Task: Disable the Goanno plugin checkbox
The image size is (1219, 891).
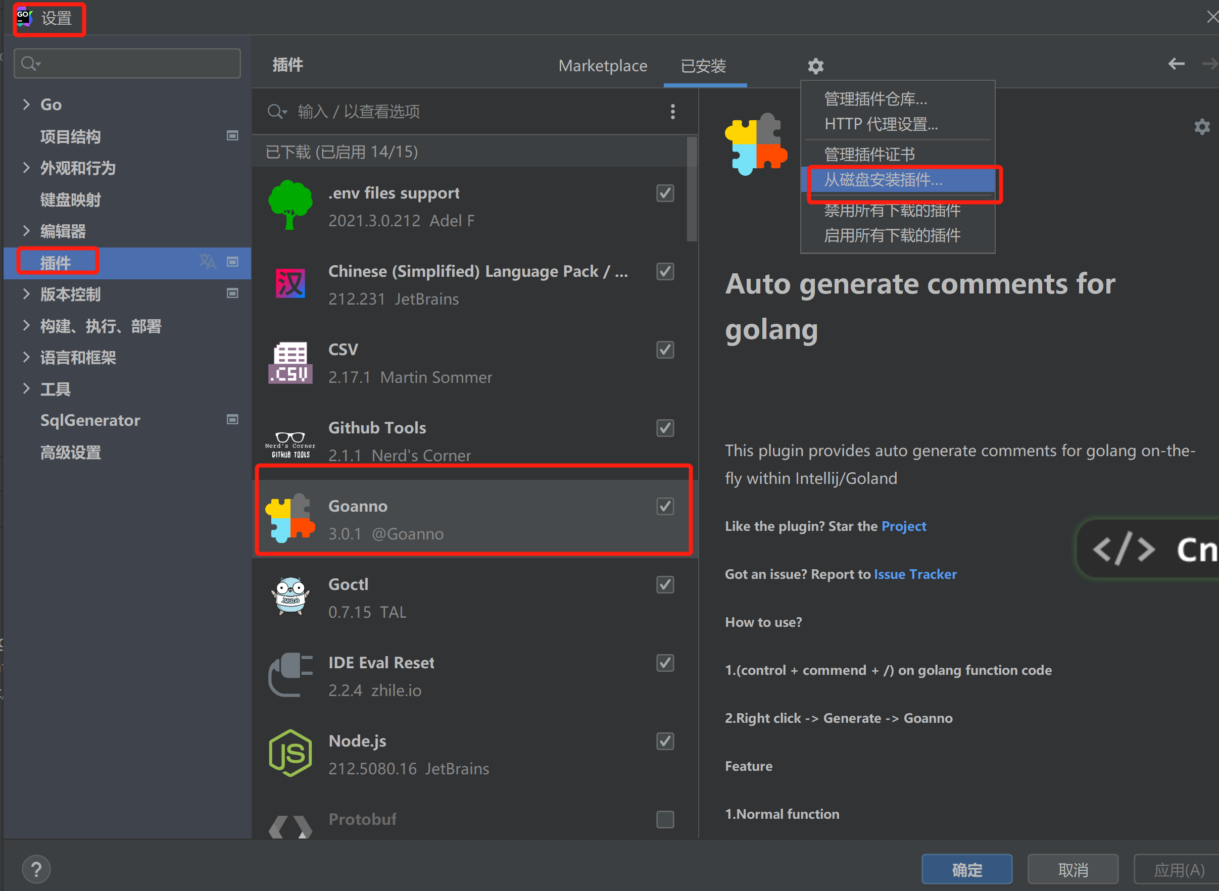Action: click(x=665, y=507)
